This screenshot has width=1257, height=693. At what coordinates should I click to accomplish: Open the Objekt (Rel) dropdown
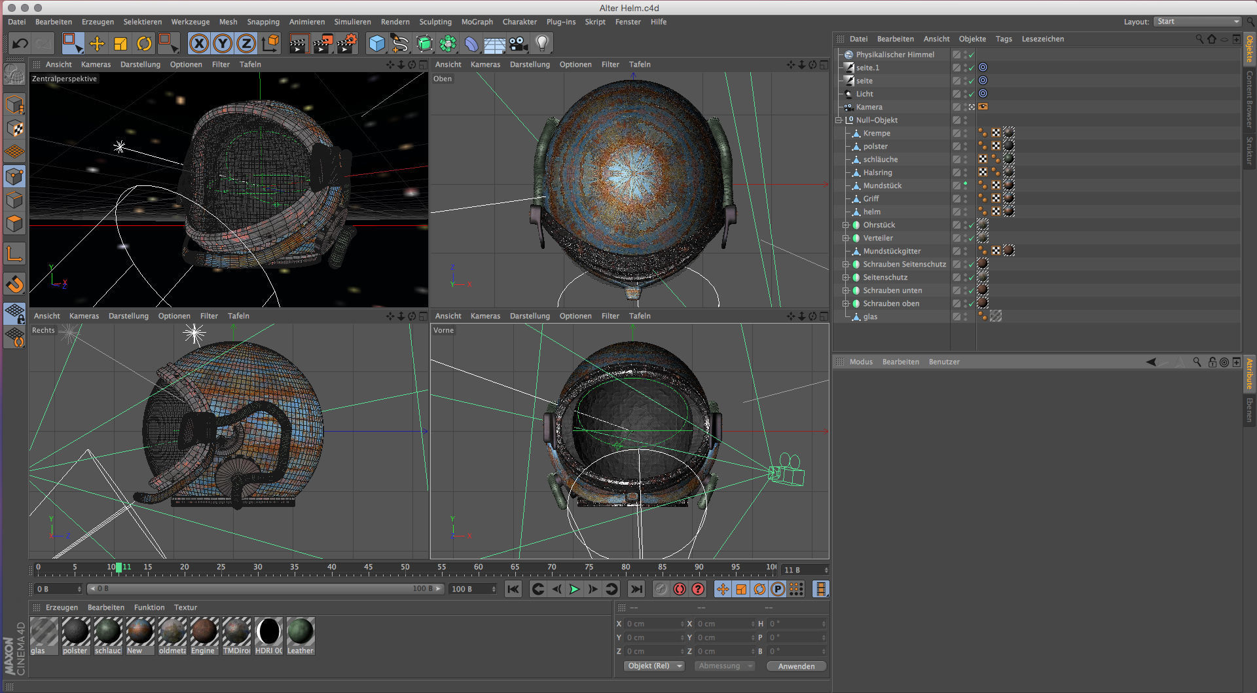click(x=653, y=666)
